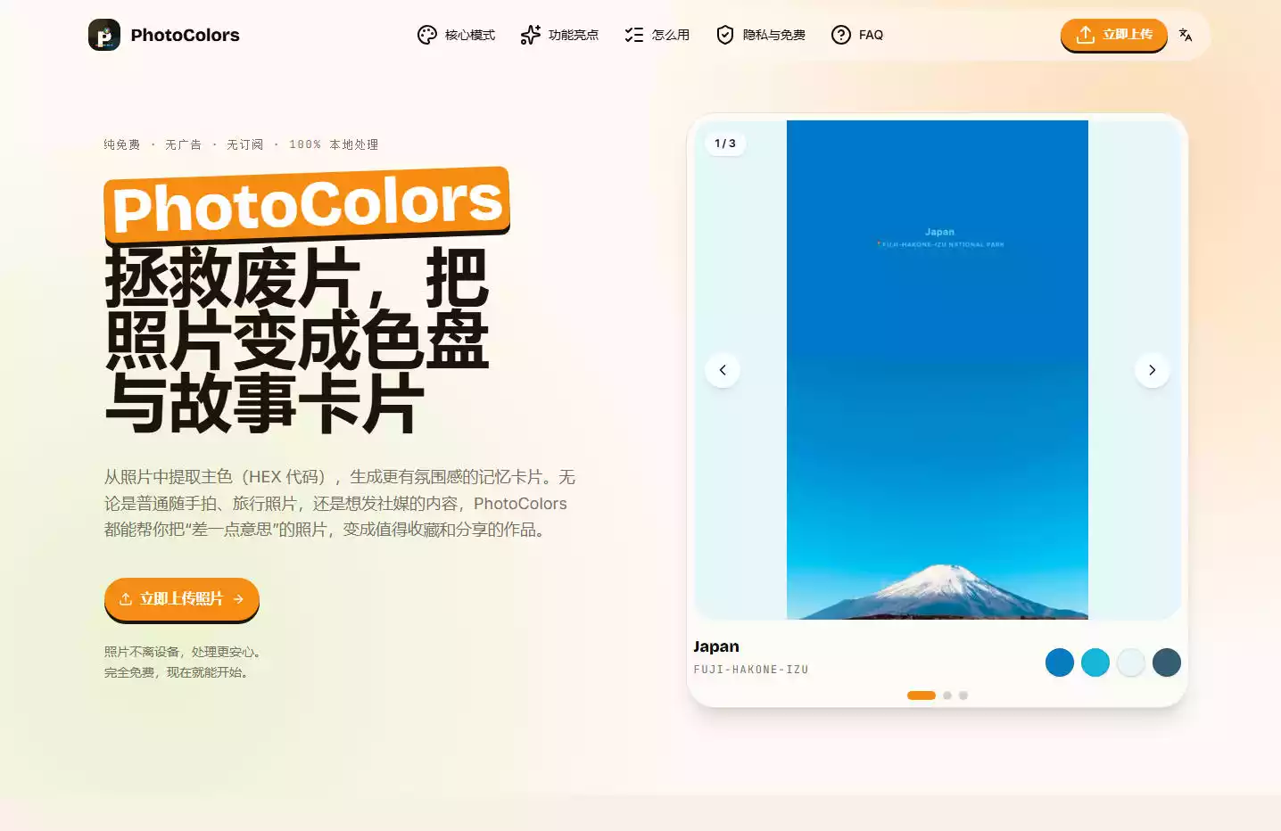The image size is (1281, 831).
Task: Click the 100% 本地处理 tagline text
Action: pyautogui.click(x=334, y=144)
